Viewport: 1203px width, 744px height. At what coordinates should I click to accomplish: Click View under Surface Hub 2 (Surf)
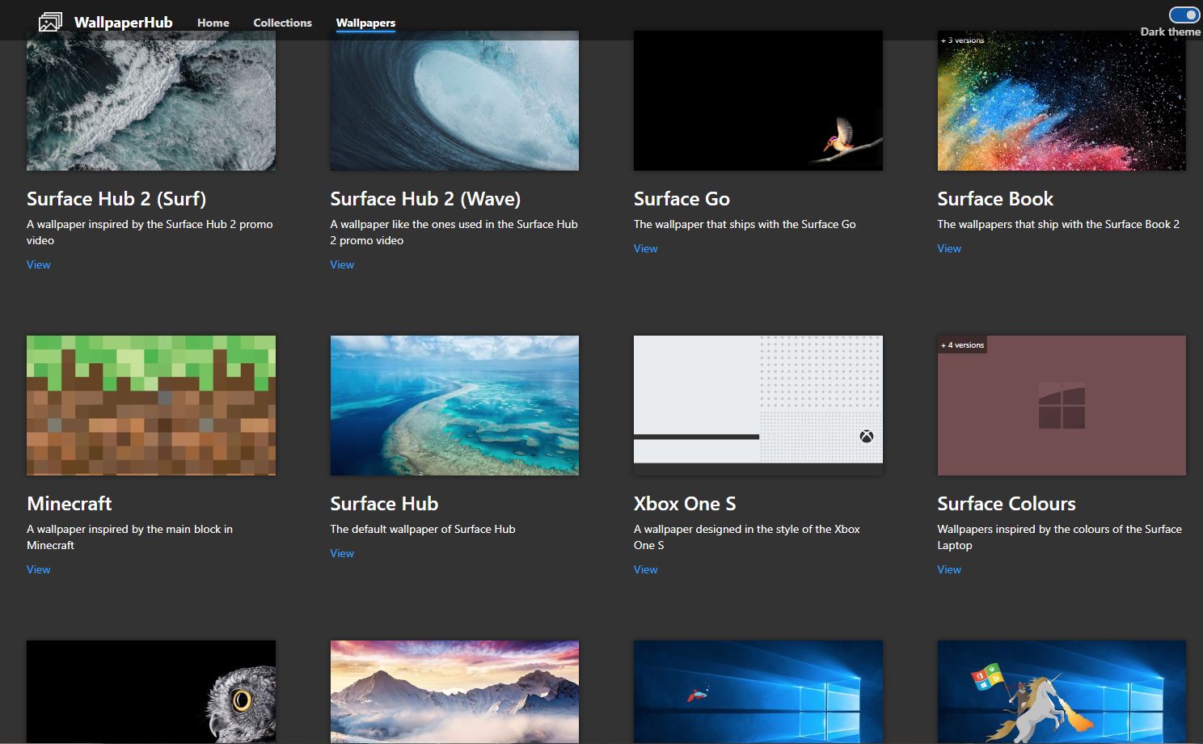[38, 264]
